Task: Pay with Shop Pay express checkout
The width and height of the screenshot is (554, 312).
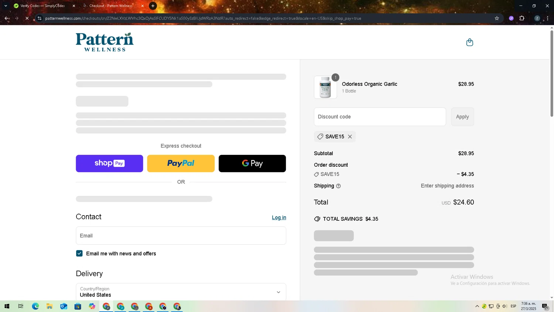Action: (109, 163)
